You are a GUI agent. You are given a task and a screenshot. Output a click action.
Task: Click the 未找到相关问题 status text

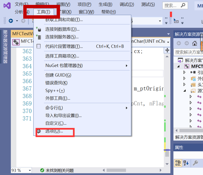[60, 170]
